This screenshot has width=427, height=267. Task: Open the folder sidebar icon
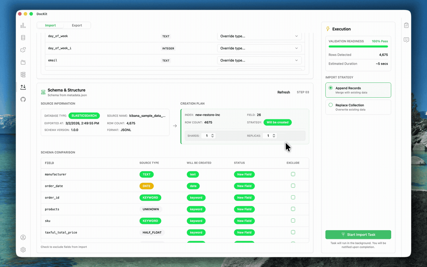[x=23, y=62]
